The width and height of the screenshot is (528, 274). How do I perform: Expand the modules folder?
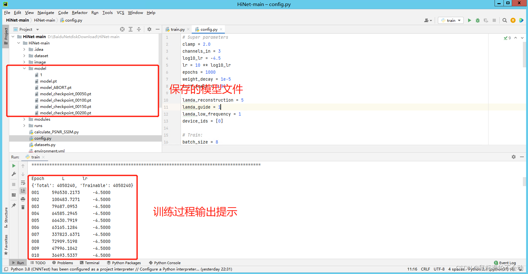25,119
